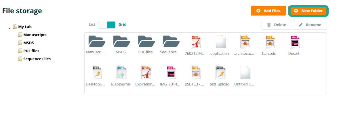Collapse the My Lab tree node arrow

9,28
